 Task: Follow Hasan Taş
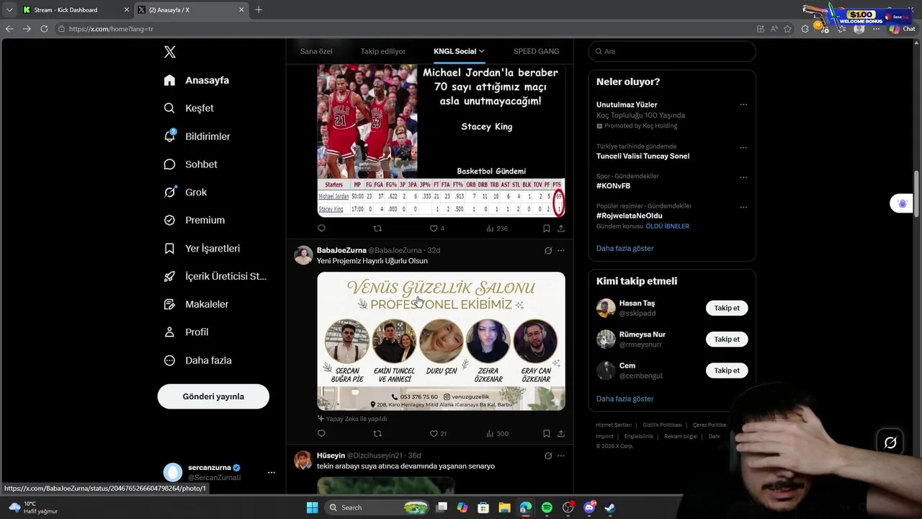pos(727,308)
